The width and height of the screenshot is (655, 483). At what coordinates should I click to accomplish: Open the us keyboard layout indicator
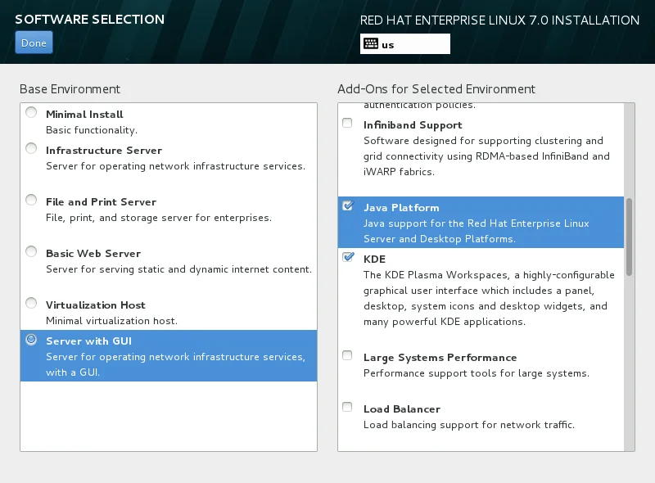click(404, 44)
